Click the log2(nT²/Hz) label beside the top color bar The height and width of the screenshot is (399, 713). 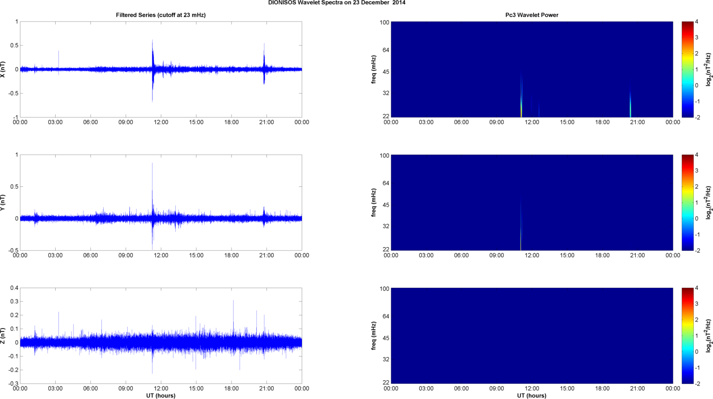click(708, 69)
